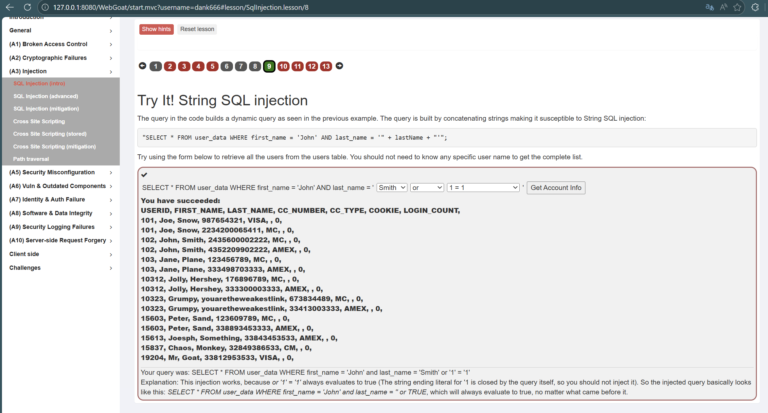
Task: Click Get Account Info button
Action: pos(556,188)
